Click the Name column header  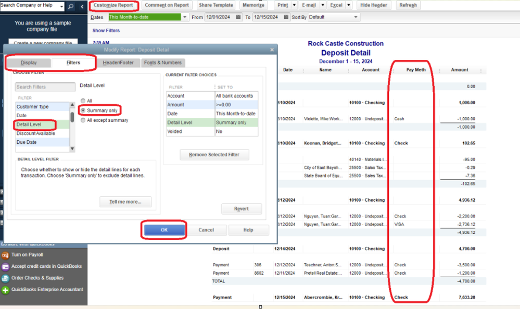[325, 70]
